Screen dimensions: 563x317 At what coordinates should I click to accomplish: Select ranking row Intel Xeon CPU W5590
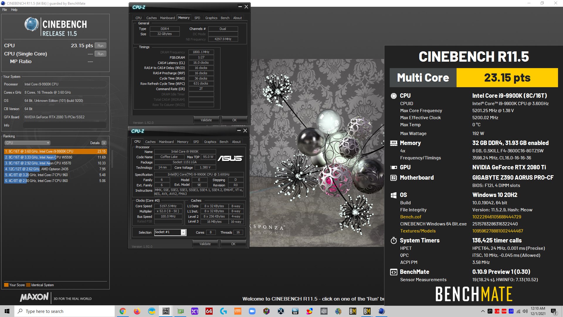pos(55,157)
